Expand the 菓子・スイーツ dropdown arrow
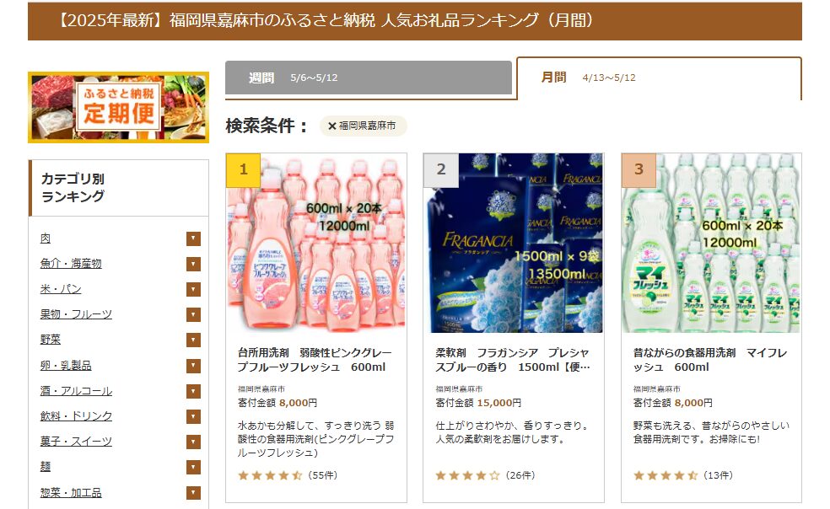The height and width of the screenshot is (509, 830). coord(193,442)
